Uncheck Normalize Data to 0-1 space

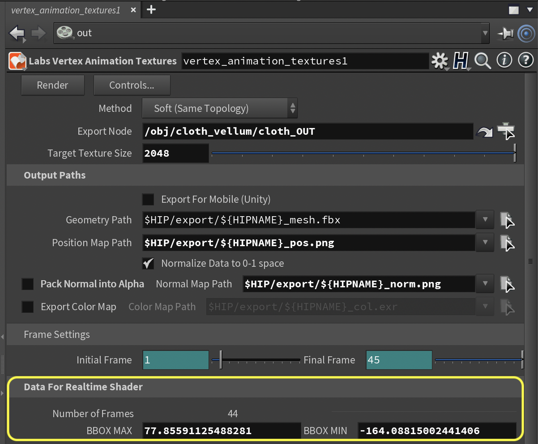coord(148,263)
